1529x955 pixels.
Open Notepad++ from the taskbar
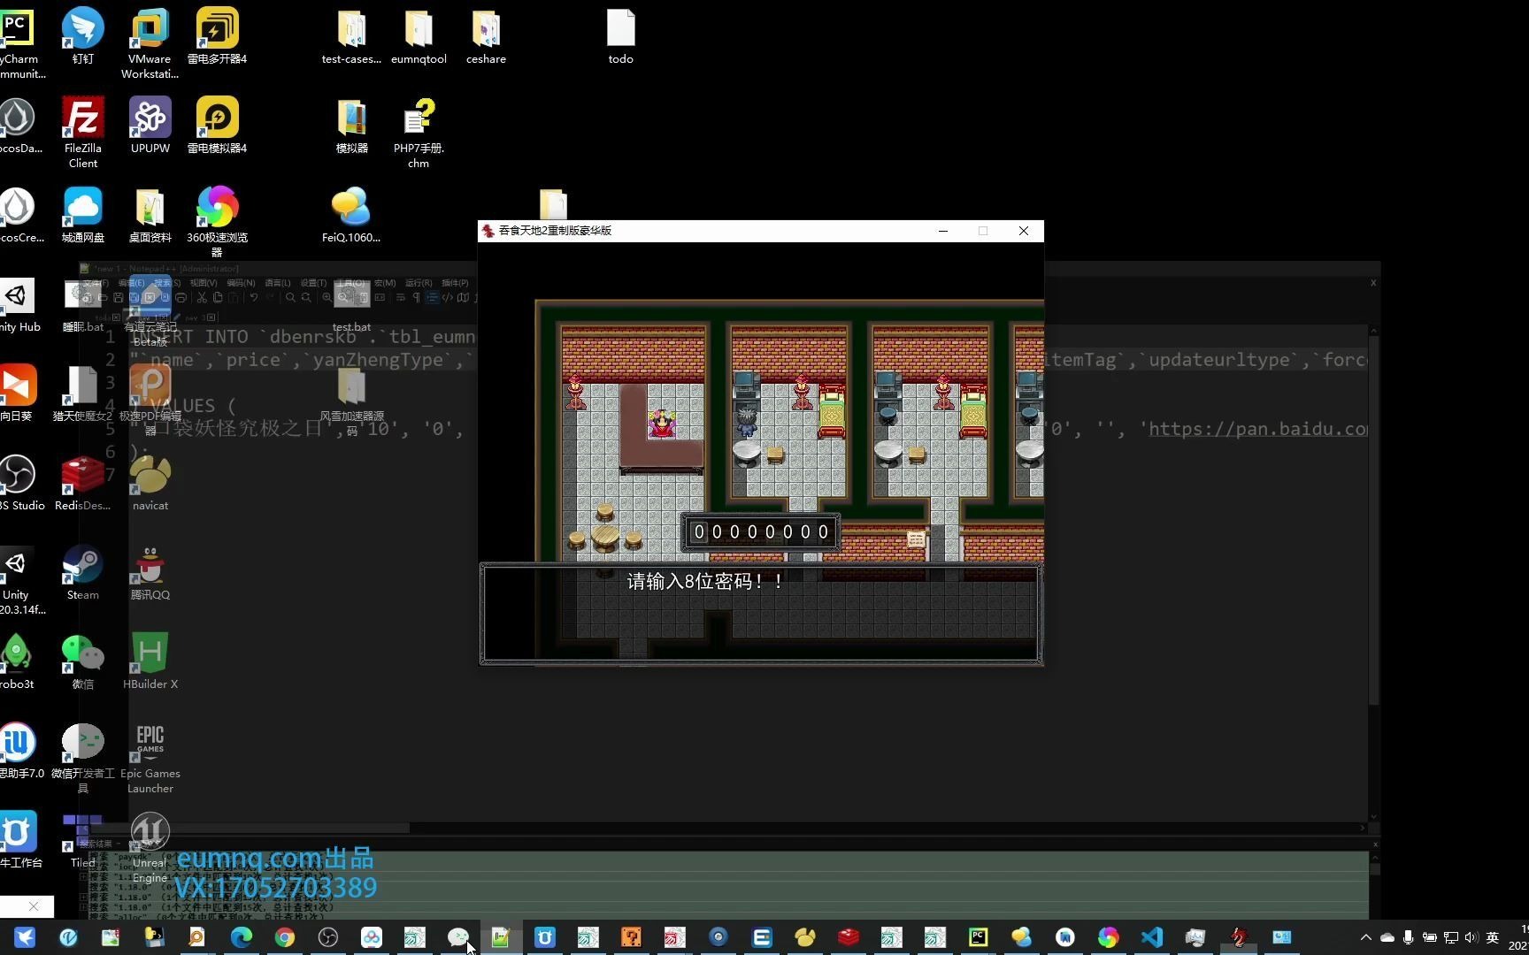point(501,937)
